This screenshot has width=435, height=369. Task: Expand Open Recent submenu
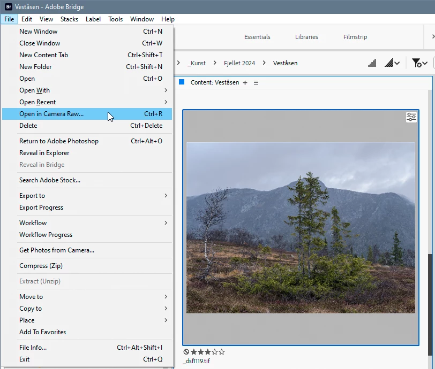[166, 102]
